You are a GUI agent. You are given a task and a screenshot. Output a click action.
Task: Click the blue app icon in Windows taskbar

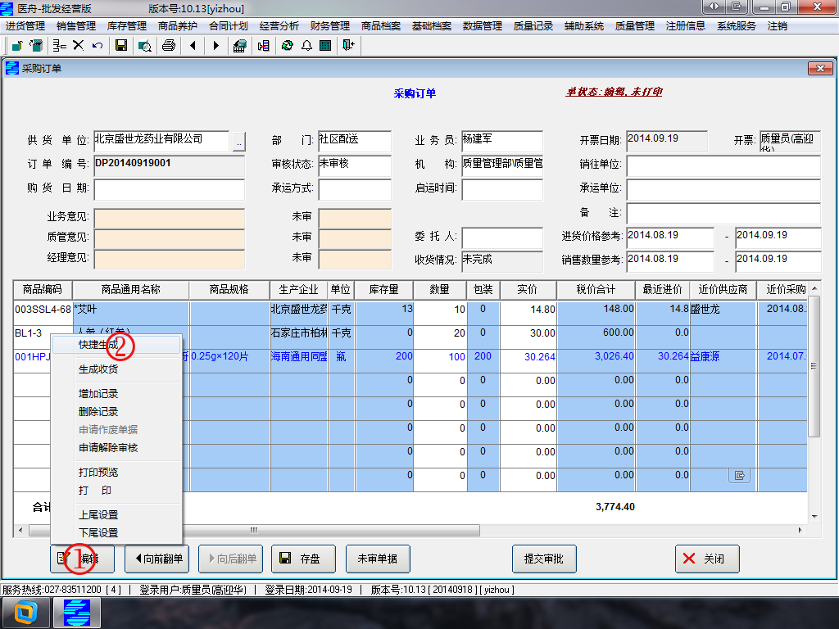tap(76, 613)
